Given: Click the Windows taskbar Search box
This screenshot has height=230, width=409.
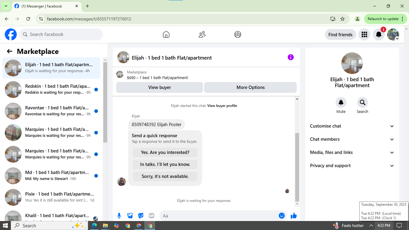Looking at the screenshot, I should [49, 226].
